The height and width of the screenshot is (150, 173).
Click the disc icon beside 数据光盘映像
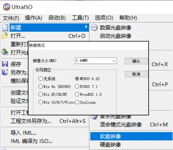coord(94,27)
